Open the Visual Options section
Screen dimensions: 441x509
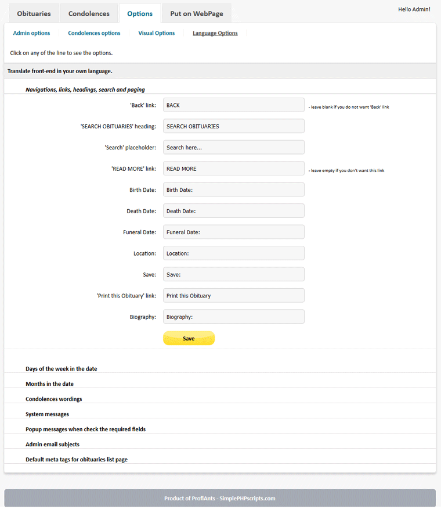coord(156,33)
